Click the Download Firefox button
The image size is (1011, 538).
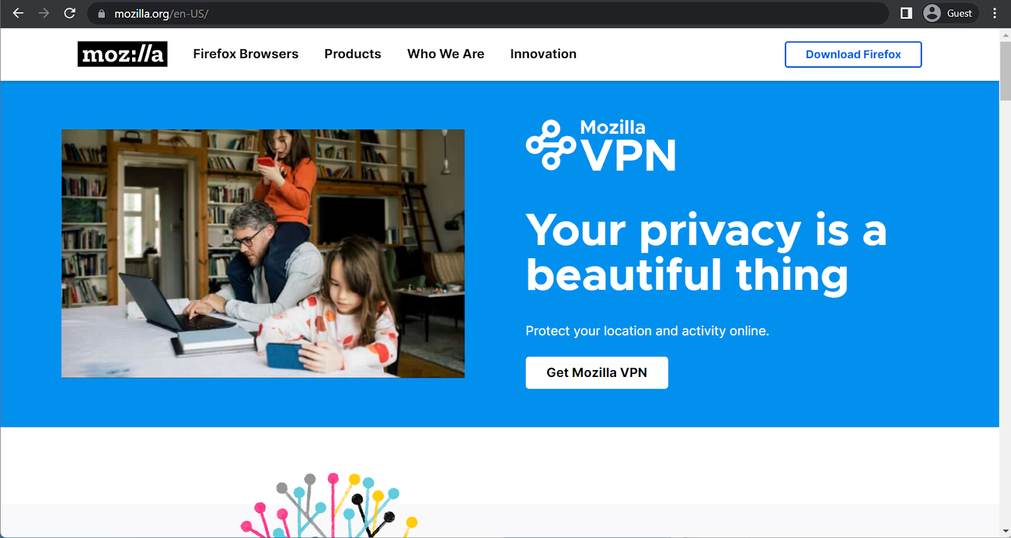point(853,54)
